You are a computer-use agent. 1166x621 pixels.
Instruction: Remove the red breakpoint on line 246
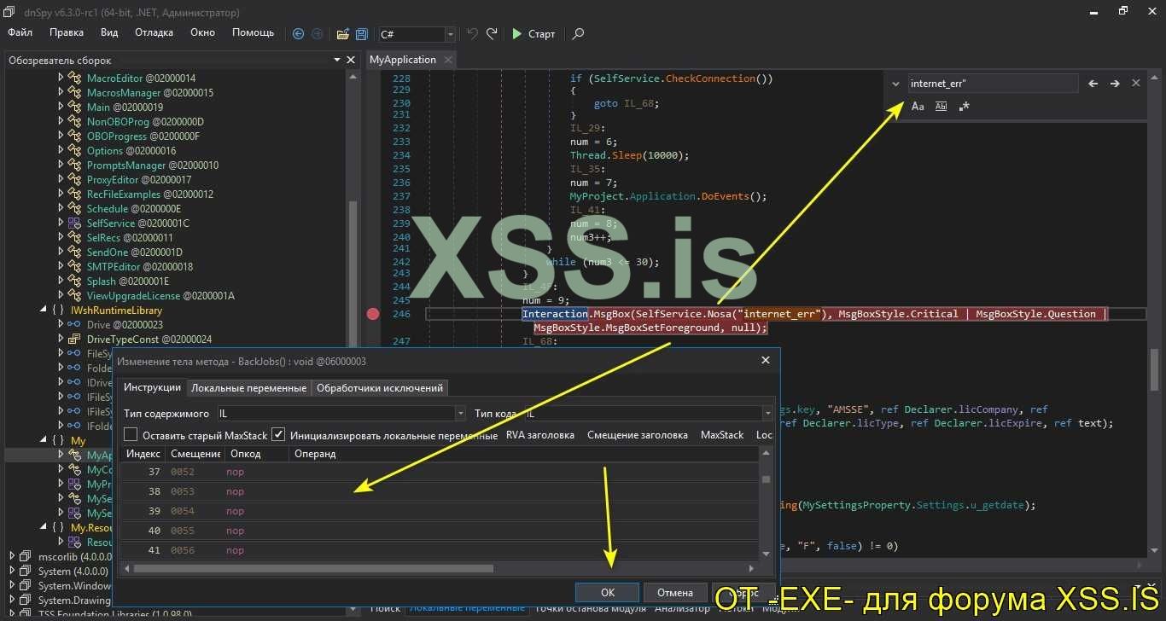(373, 314)
